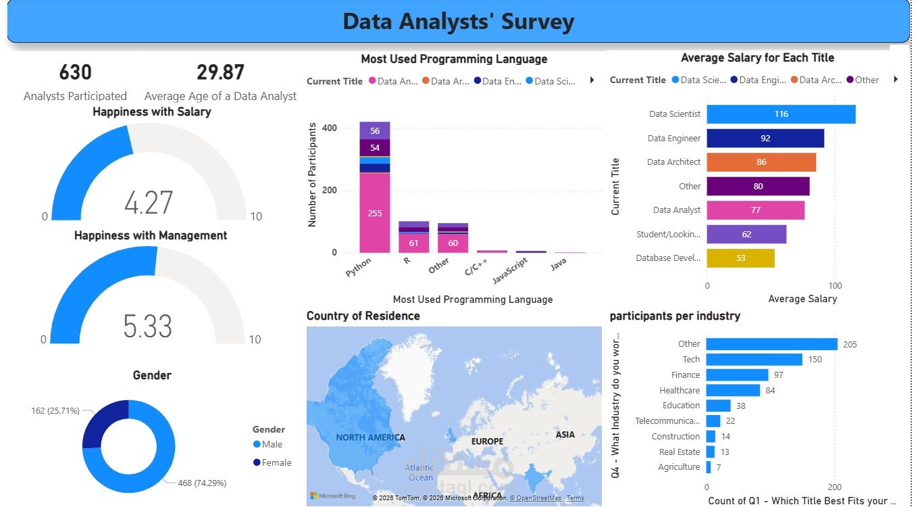Open the map Terms link

coord(575,498)
